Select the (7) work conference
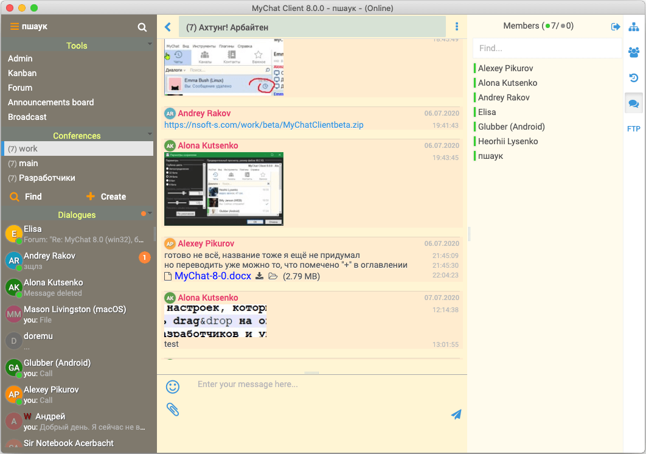 point(78,148)
